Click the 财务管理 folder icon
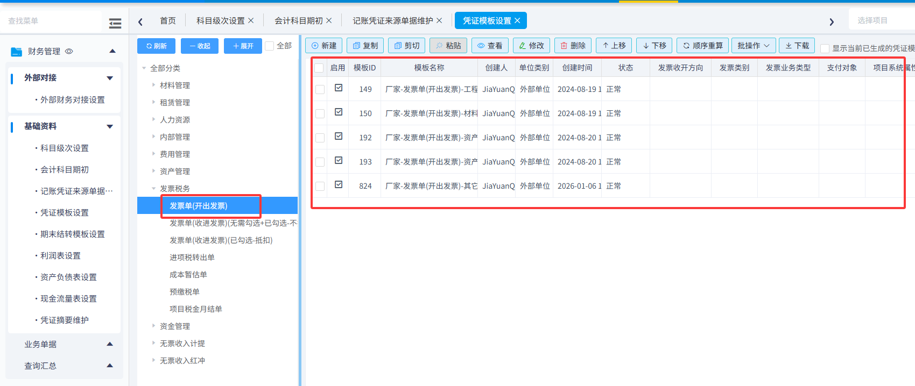The image size is (915, 386). tap(17, 52)
